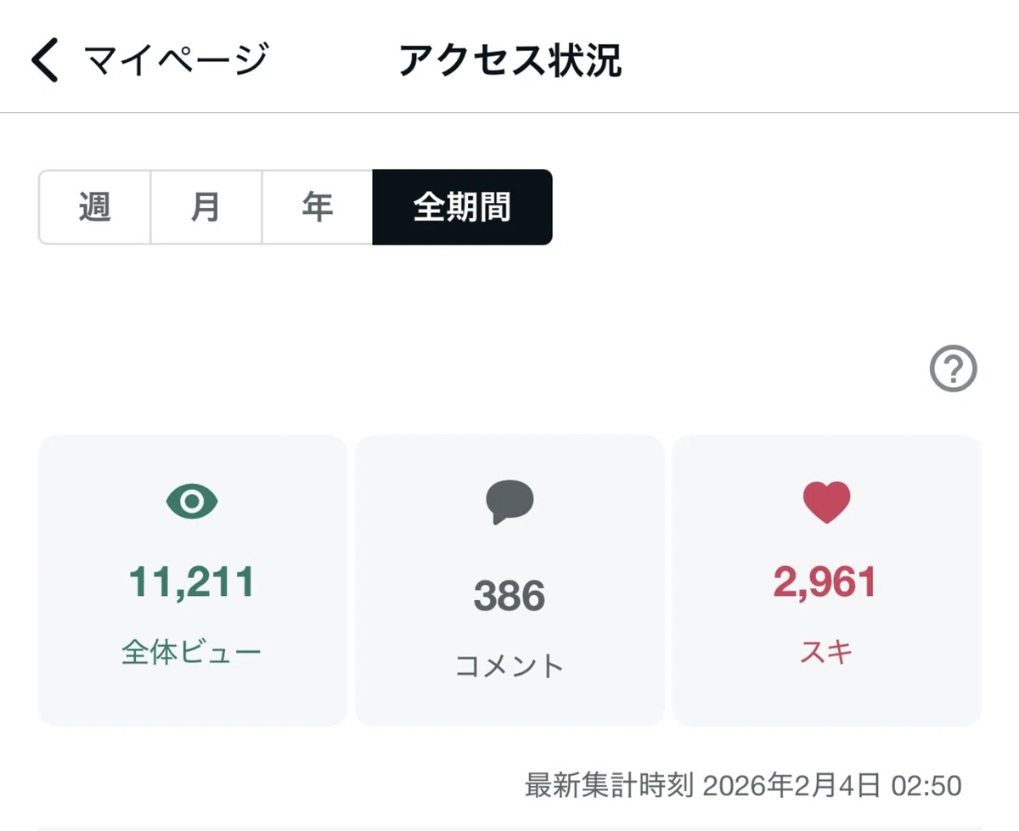Switch to the 月 monthly period
The width and height of the screenshot is (1019, 831).
click(206, 207)
